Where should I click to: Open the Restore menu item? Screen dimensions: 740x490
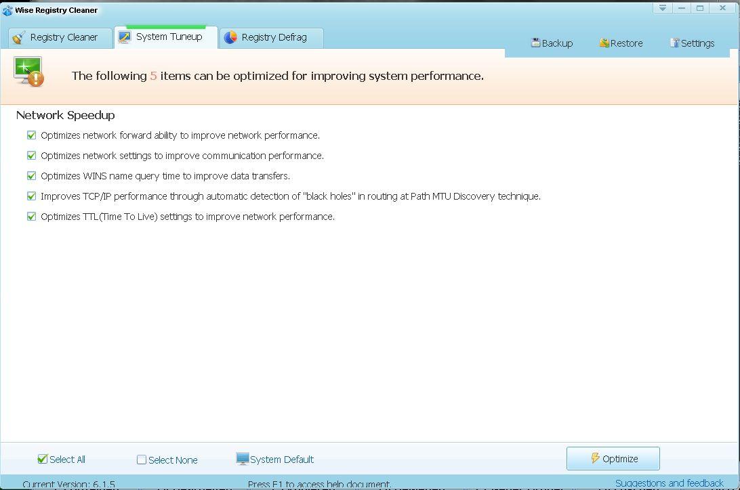621,43
